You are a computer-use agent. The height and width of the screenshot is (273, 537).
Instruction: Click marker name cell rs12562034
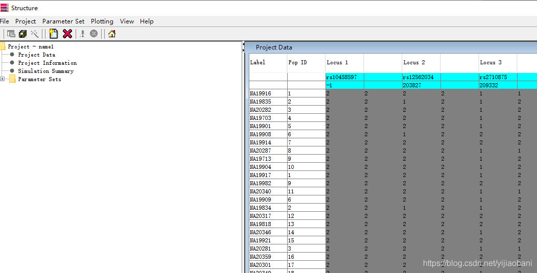point(421,77)
